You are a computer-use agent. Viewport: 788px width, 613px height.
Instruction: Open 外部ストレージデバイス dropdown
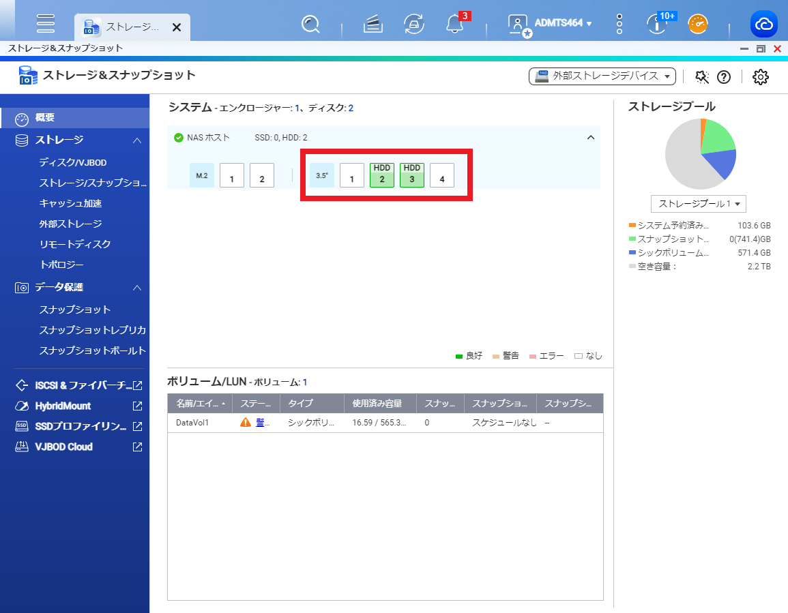coord(602,76)
